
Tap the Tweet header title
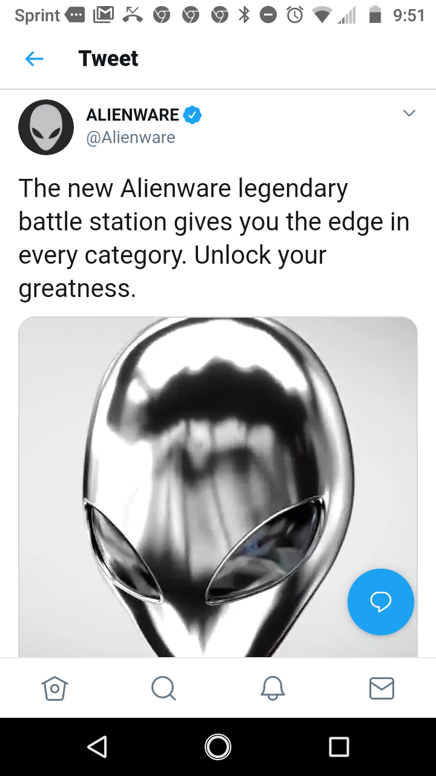108,59
